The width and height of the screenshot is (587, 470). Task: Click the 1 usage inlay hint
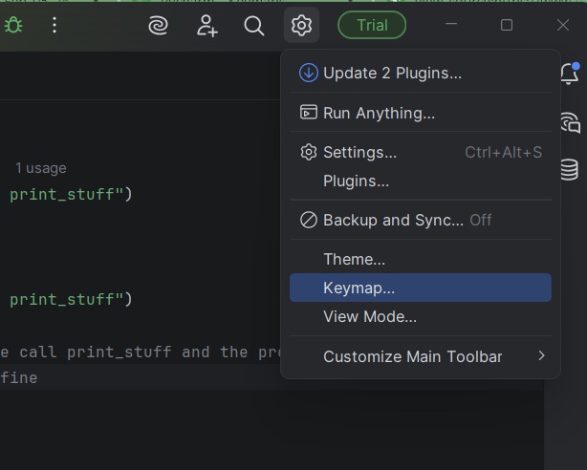tap(40, 168)
